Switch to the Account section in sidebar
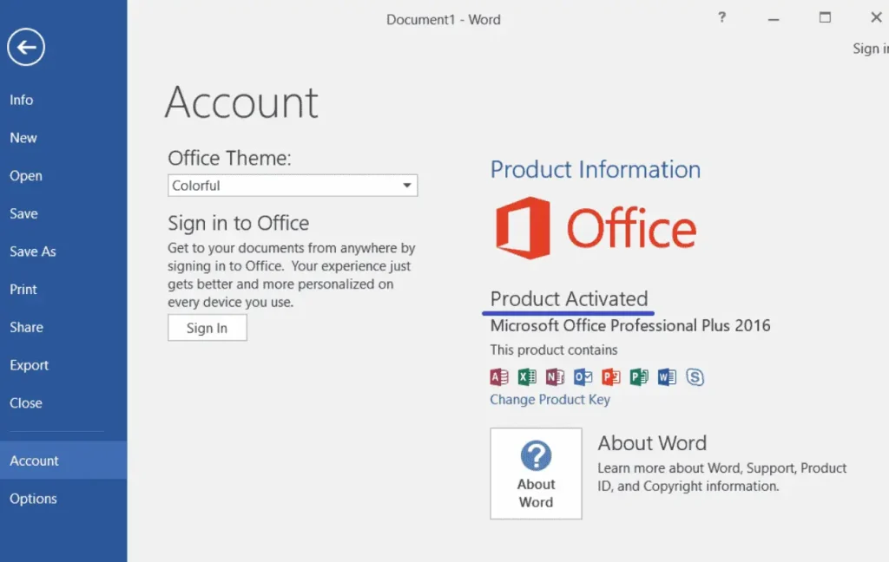Screen dimensions: 889x562 (x=34, y=461)
